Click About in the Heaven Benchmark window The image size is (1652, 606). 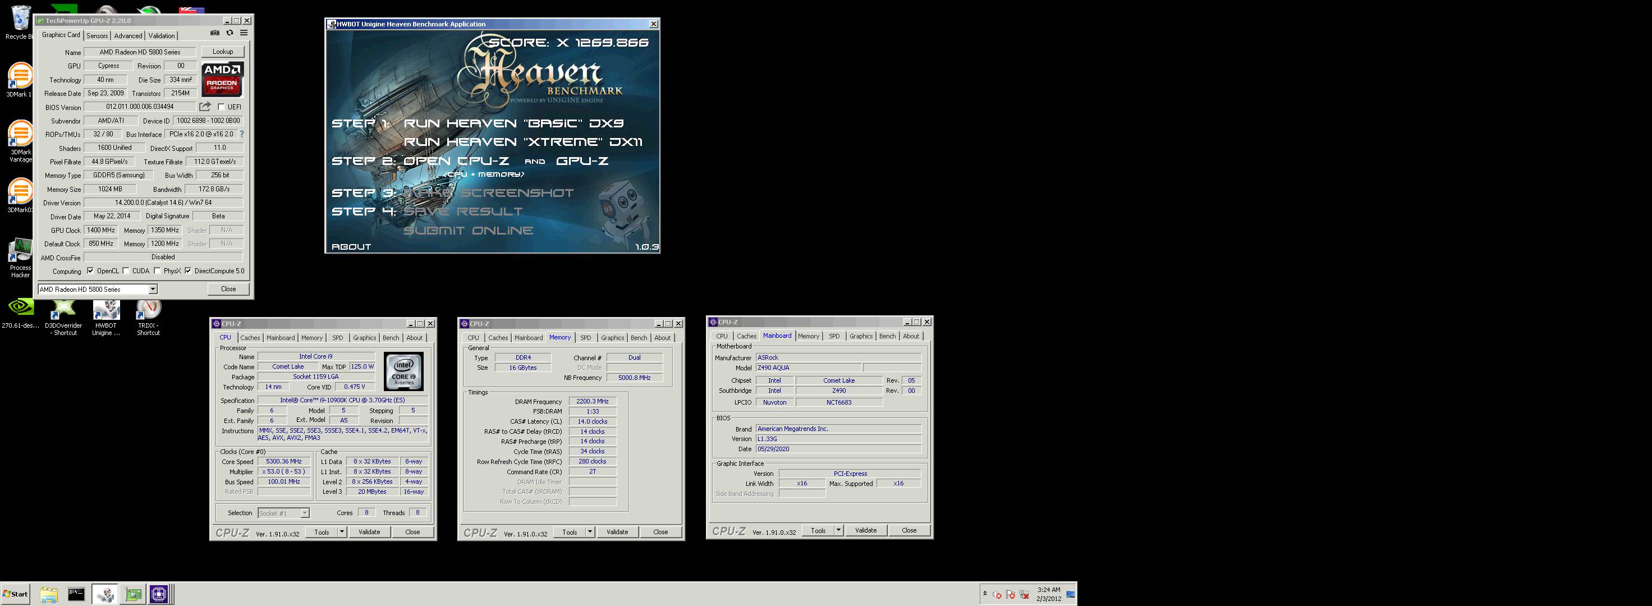[x=351, y=247]
